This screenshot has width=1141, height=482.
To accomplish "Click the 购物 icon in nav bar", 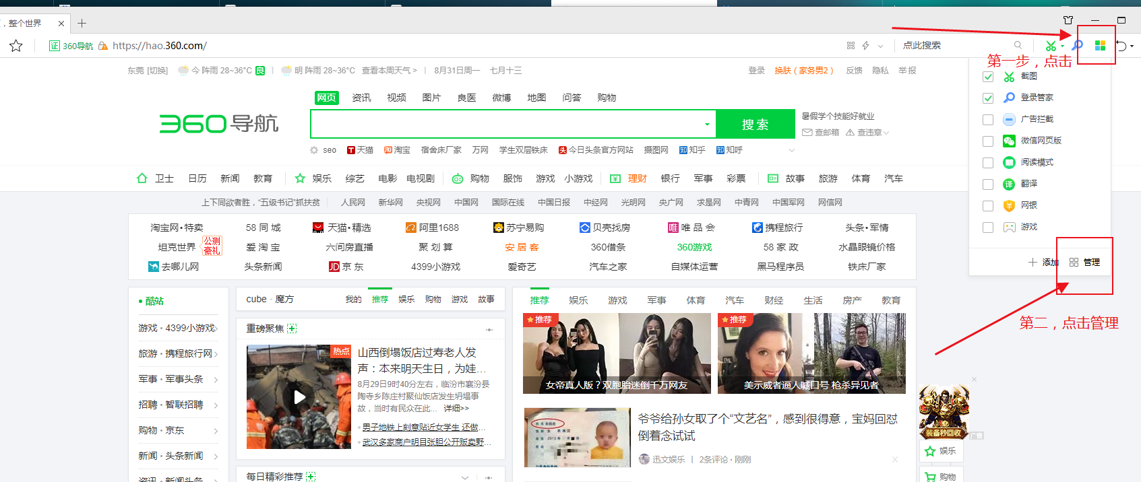I will point(458,178).
